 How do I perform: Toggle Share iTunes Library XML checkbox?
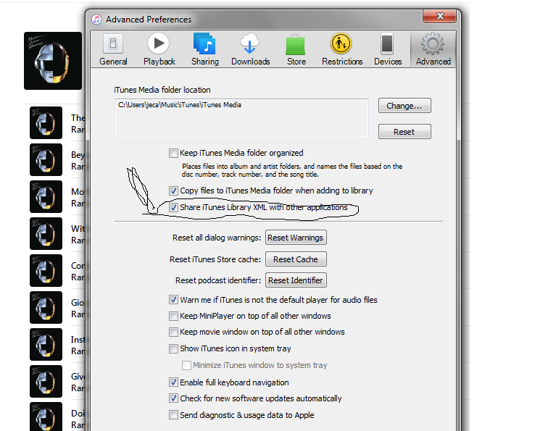tap(173, 207)
